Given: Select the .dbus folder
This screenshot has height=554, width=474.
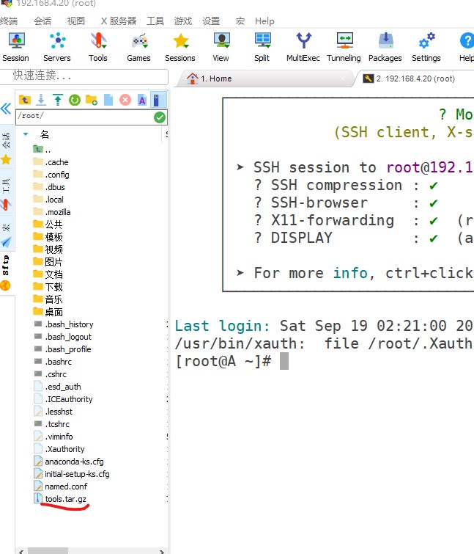Looking at the screenshot, I should (49, 187).
